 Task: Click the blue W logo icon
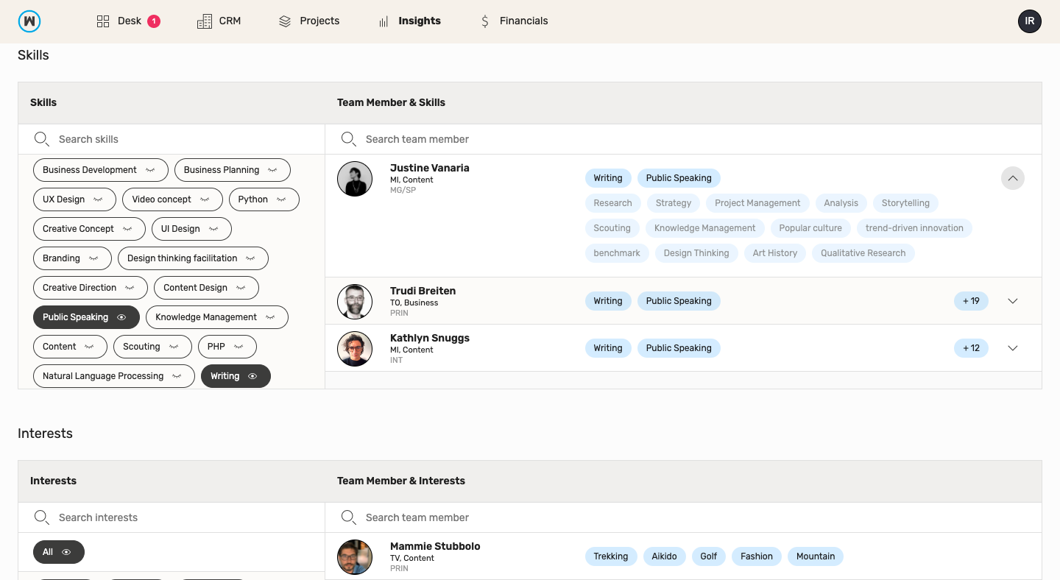pyautogui.click(x=29, y=21)
